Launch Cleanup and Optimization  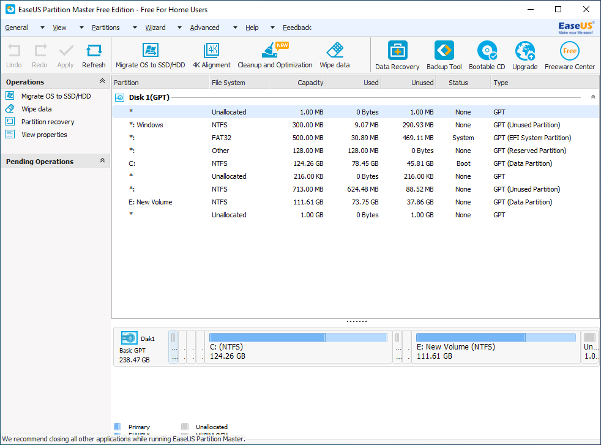tap(274, 51)
